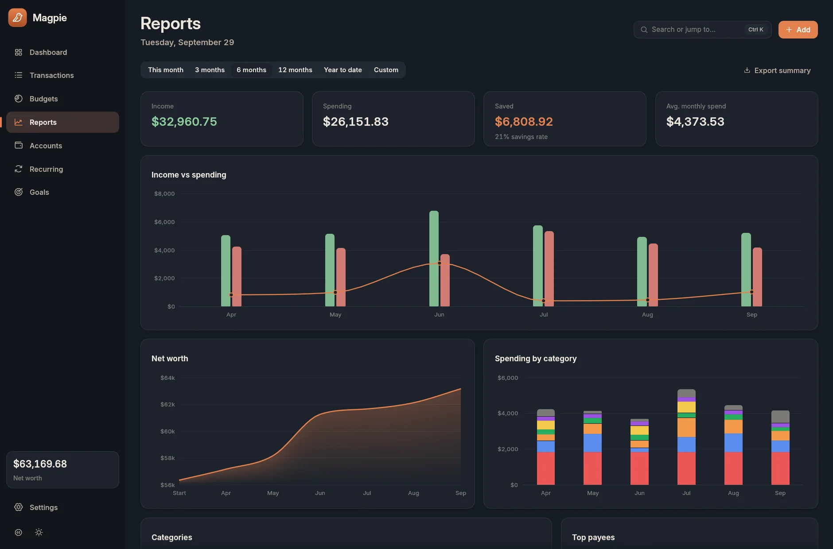Click the Reports line chart icon
Viewport: 833px width, 549px height.
tap(18, 122)
